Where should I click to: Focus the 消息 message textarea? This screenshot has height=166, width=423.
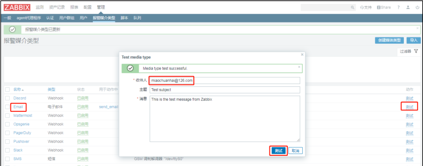tap(225, 119)
